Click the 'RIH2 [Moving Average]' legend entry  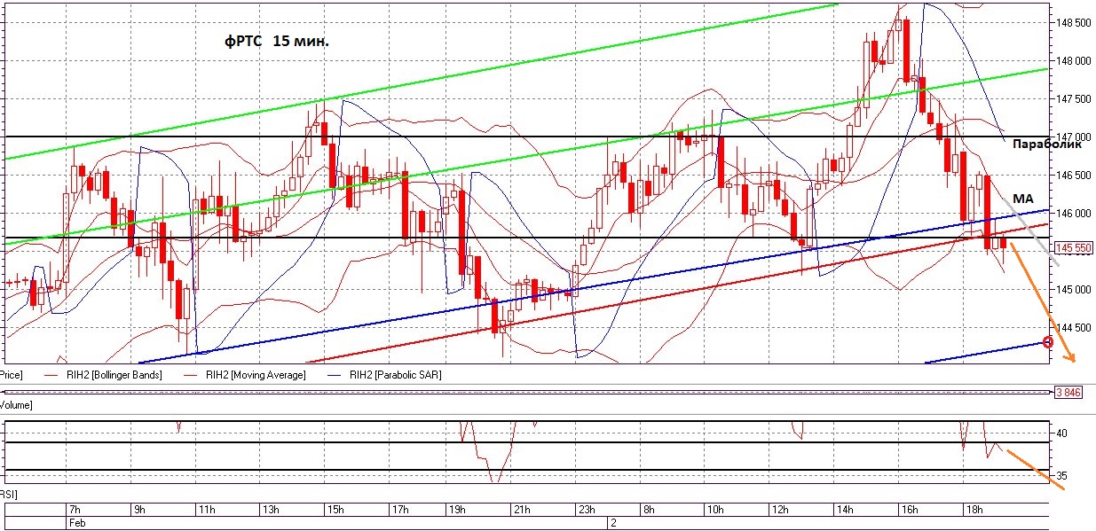(x=256, y=375)
